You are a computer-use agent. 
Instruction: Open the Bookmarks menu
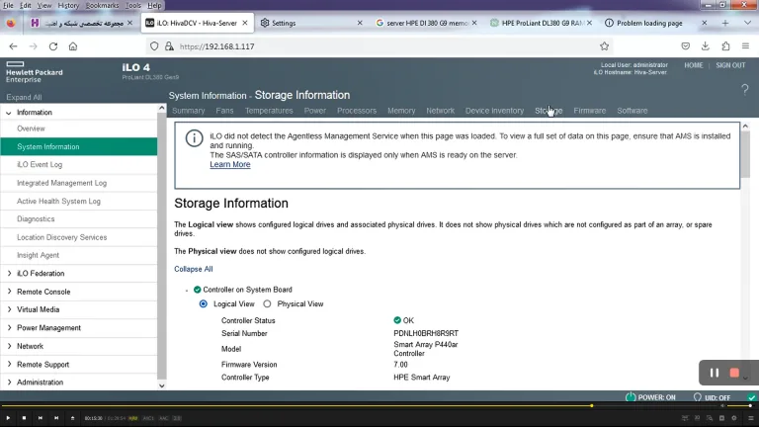click(102, 5)
